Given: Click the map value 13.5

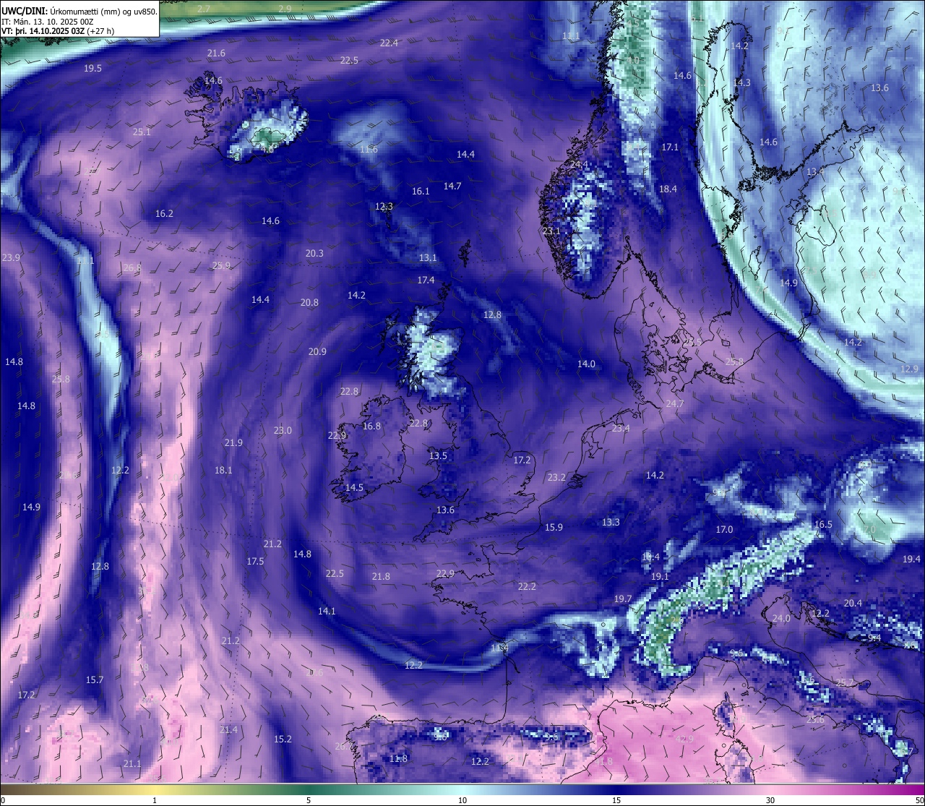Looking at the screenshot, I should (438, 456).
